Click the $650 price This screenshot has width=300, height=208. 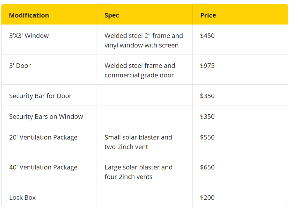click(207, 168)
